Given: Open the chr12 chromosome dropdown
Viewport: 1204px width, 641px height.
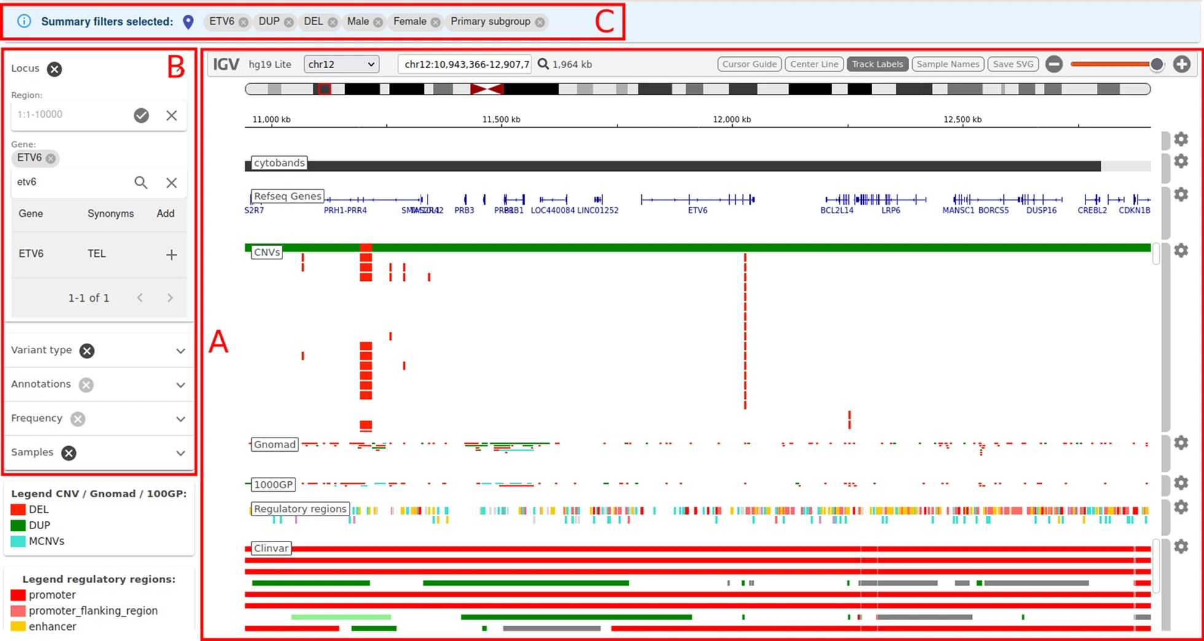Looking at the screenshot, I should pos(341,64).
